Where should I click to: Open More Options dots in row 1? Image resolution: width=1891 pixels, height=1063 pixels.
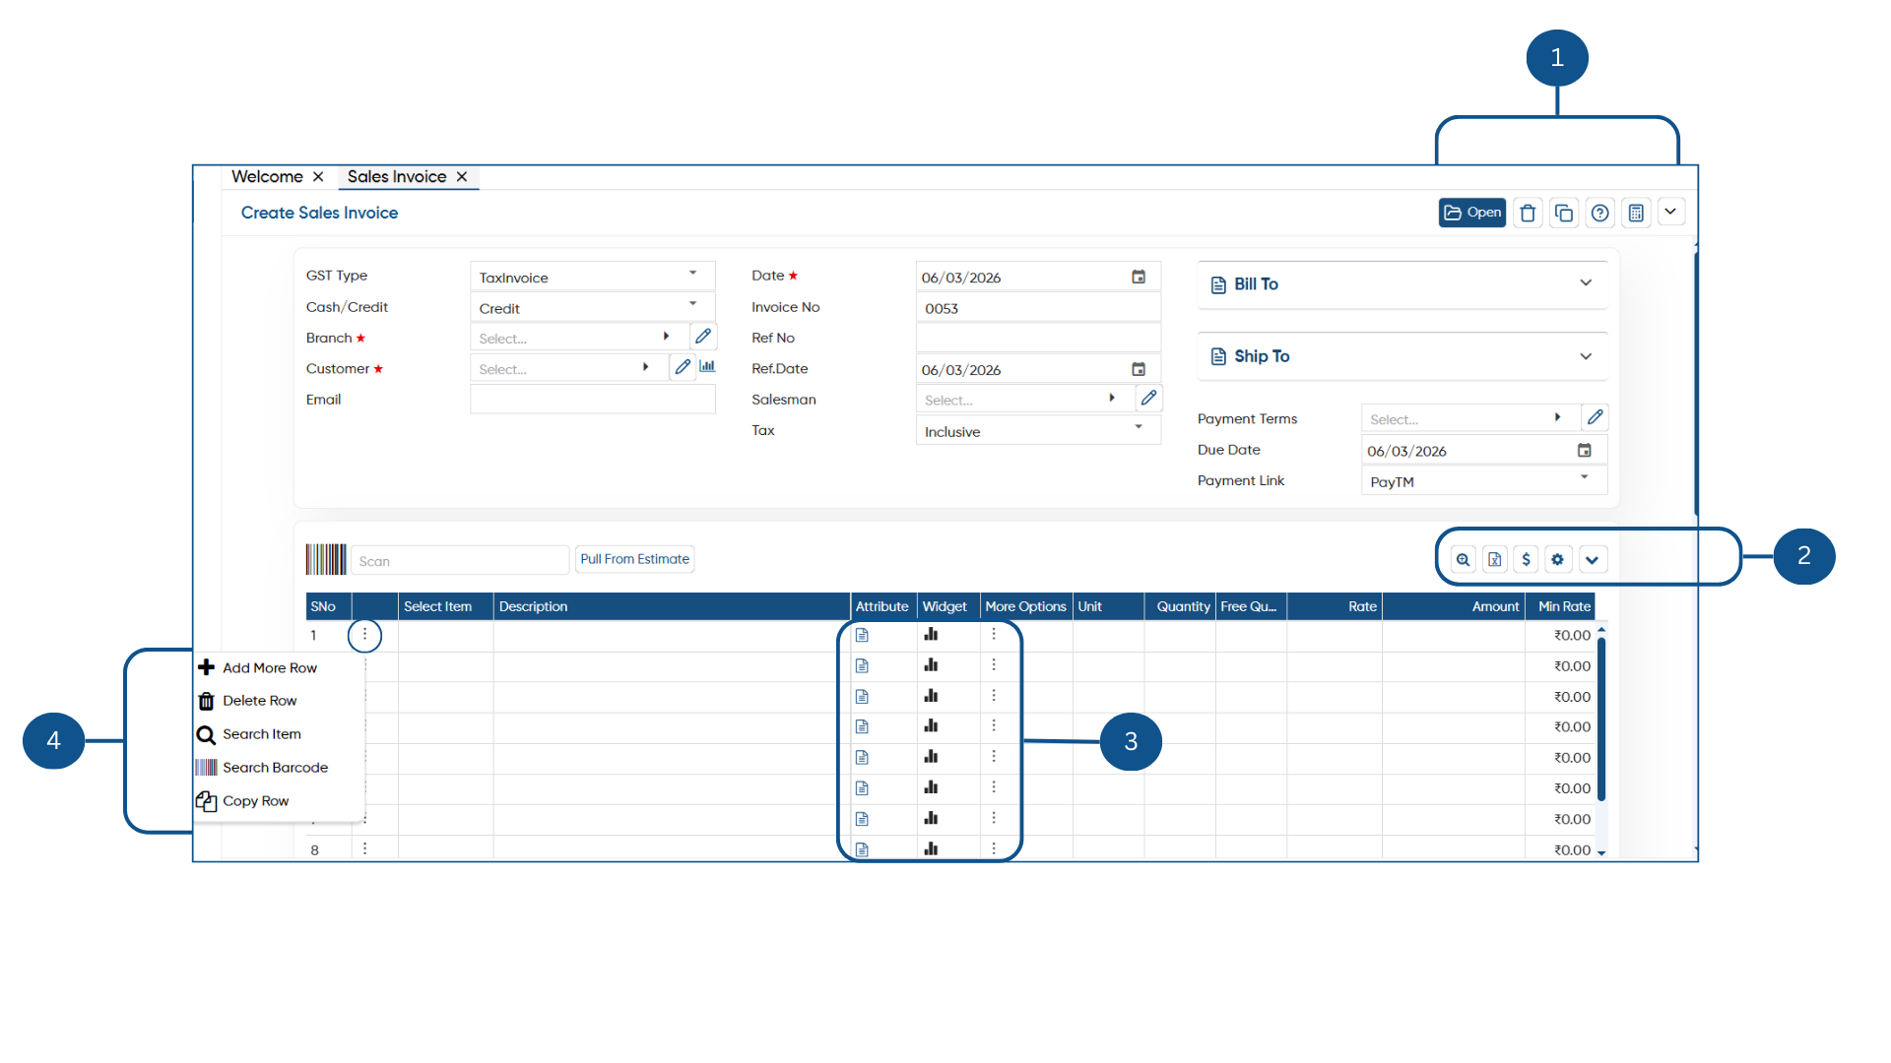pyautogui.click(x=994, y=634)
